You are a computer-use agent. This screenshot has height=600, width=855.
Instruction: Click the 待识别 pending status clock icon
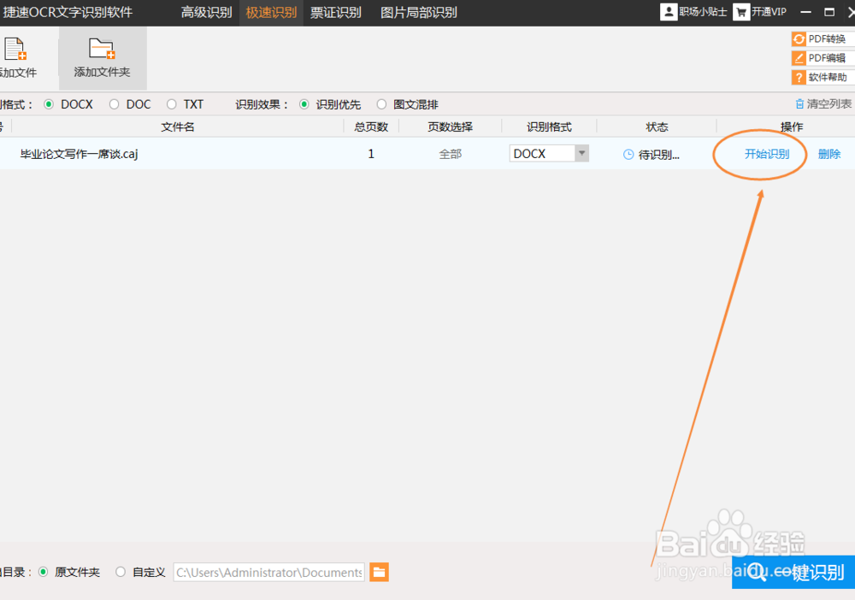coord(627,154)
